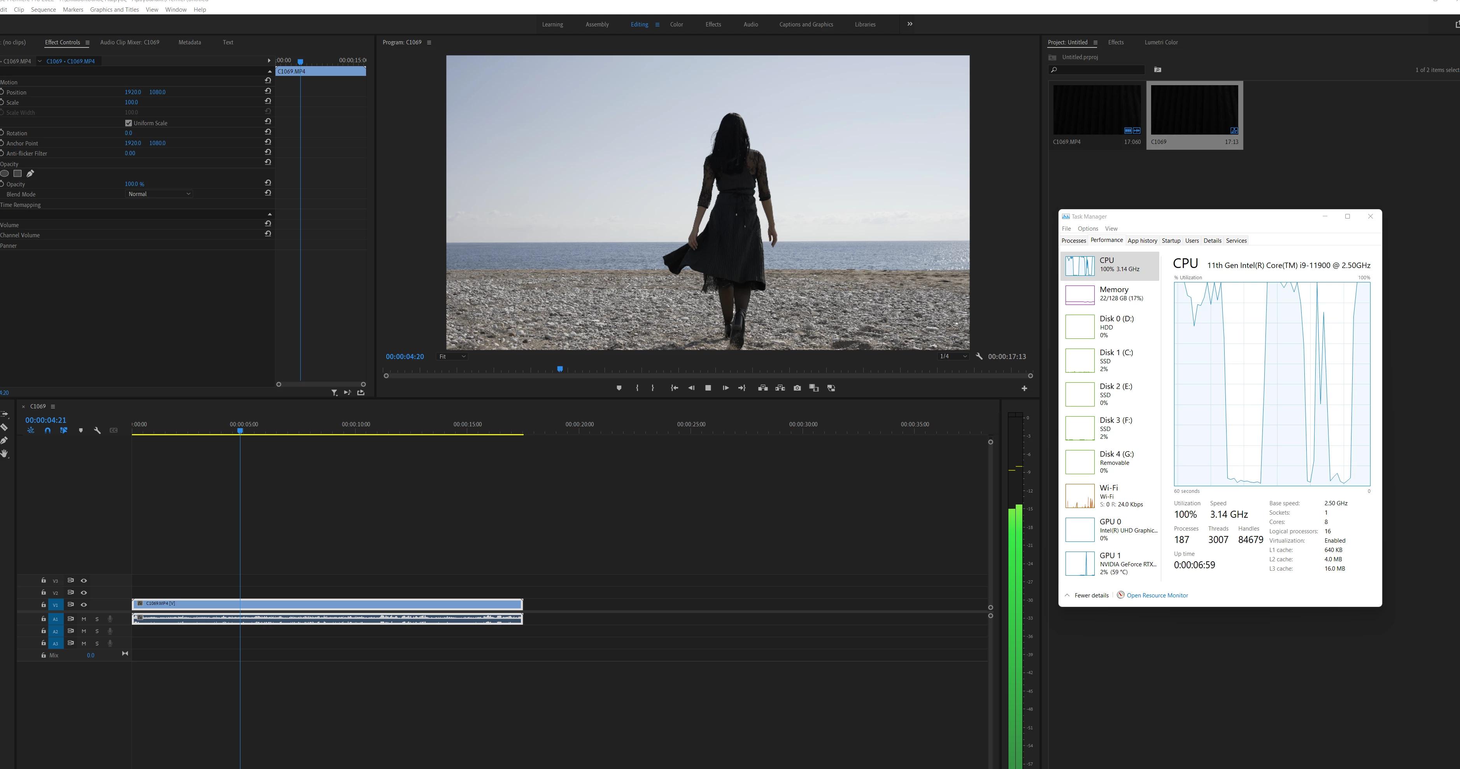Select the pen mask tool under Opacity
Viewport: 1460px width, 769px height.
[30, 173]
